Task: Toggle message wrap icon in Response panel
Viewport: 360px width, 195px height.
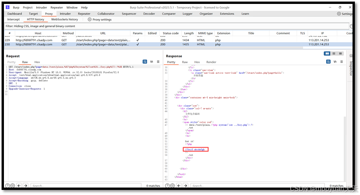Action: (328, 62)
